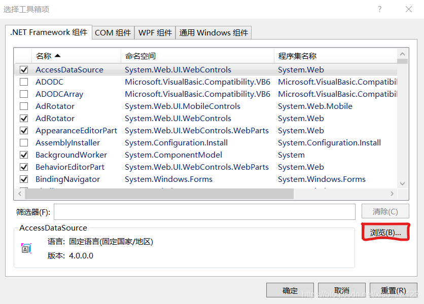
Task: Click the 重置(R) button
Action: tap(394, 290)
